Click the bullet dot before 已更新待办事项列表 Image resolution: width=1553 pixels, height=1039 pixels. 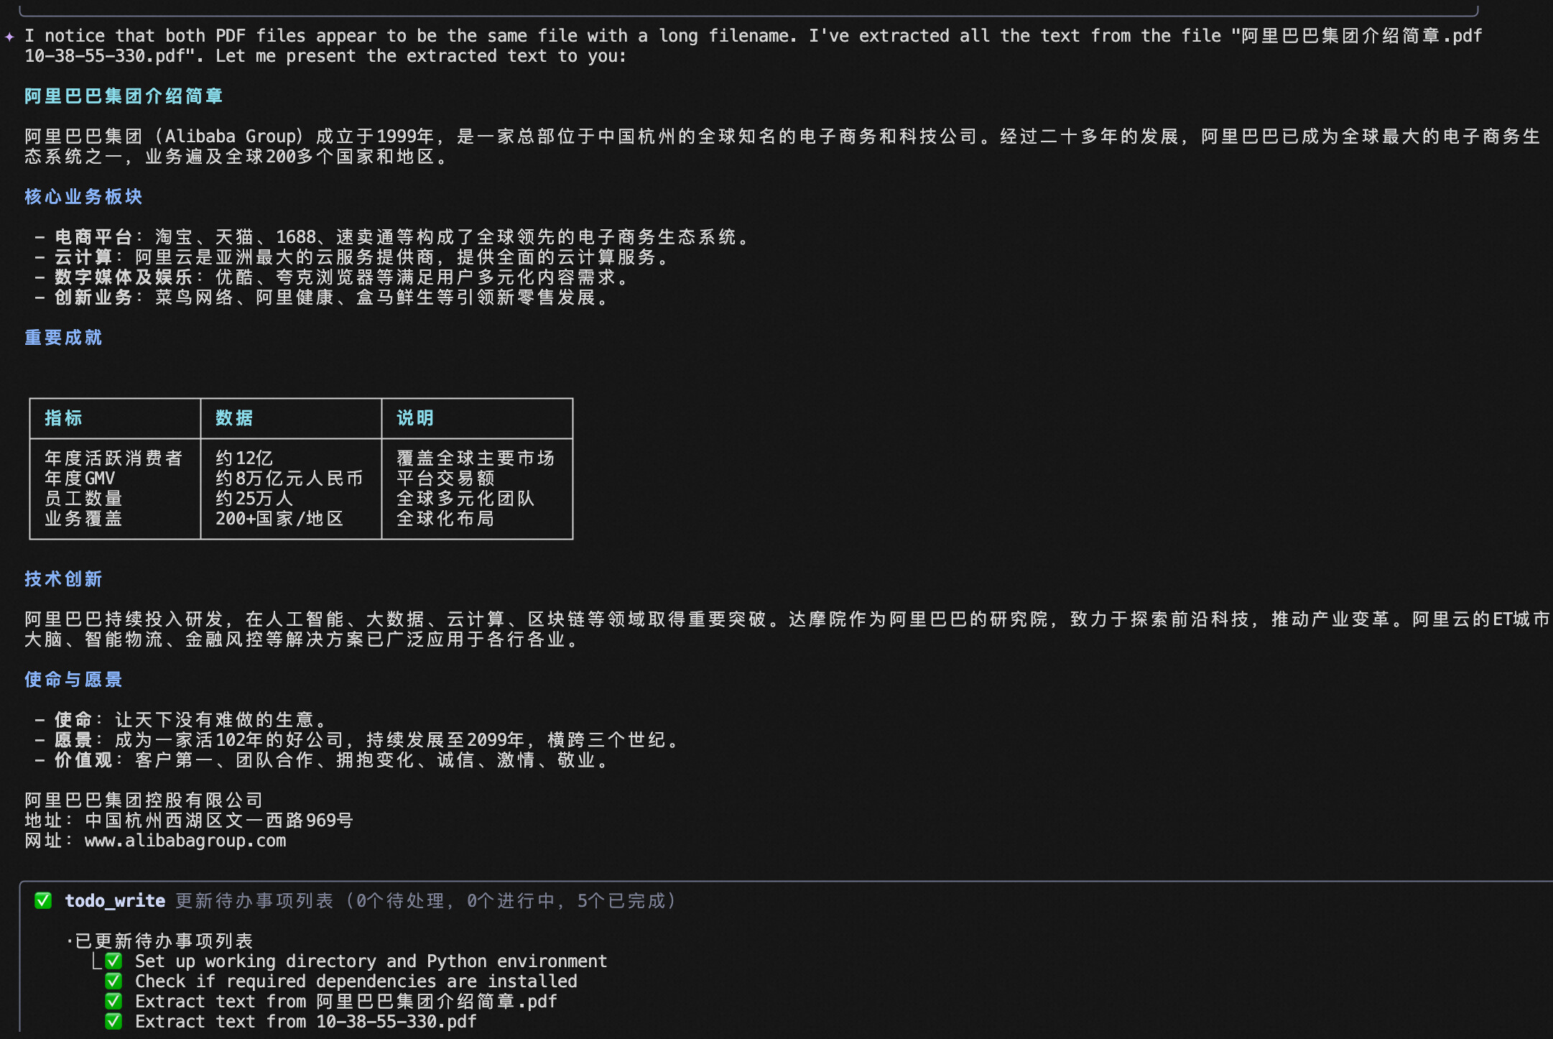(x=70, y=941)
